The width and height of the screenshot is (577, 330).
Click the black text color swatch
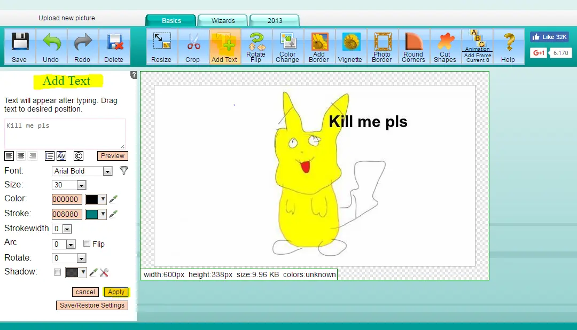pos(92,199)
